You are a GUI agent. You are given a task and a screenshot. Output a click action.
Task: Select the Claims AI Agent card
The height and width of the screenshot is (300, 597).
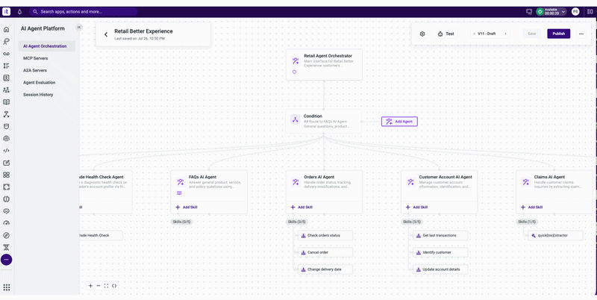556,192
